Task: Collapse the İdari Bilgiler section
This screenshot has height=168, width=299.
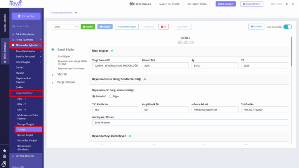Action: click(112, 51)
